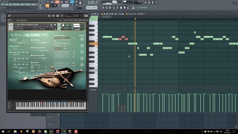The image size is (238, 134).
Task: Toggle the pattern/song mode button
Action: tap(47, 6)
